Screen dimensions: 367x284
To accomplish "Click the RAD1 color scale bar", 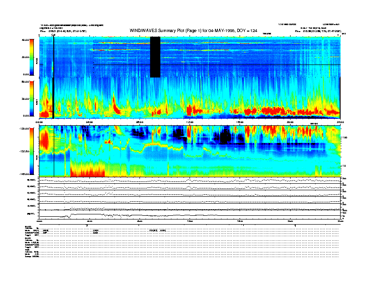I will click(32, 99).
